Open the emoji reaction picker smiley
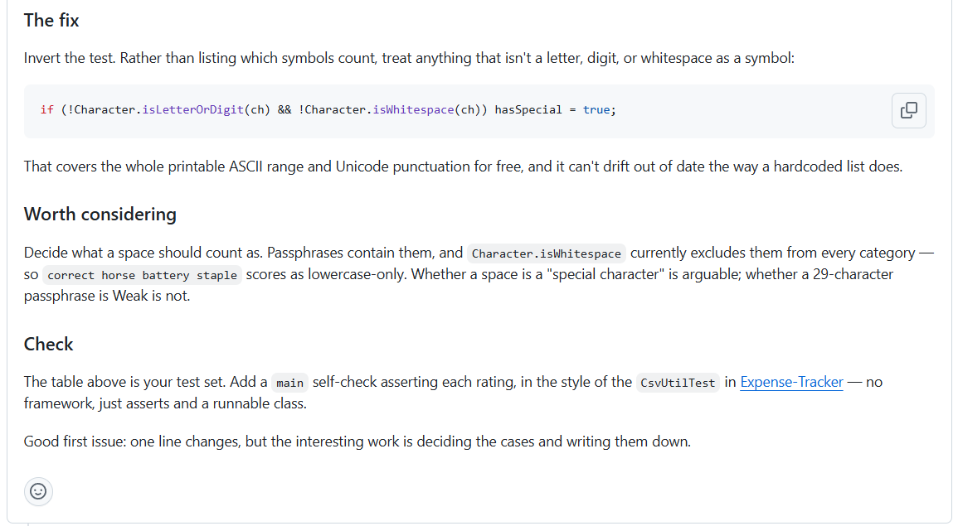 coord(38,491)
